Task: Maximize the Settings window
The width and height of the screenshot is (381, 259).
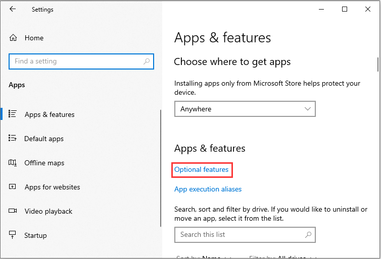Action: point(345,9)
